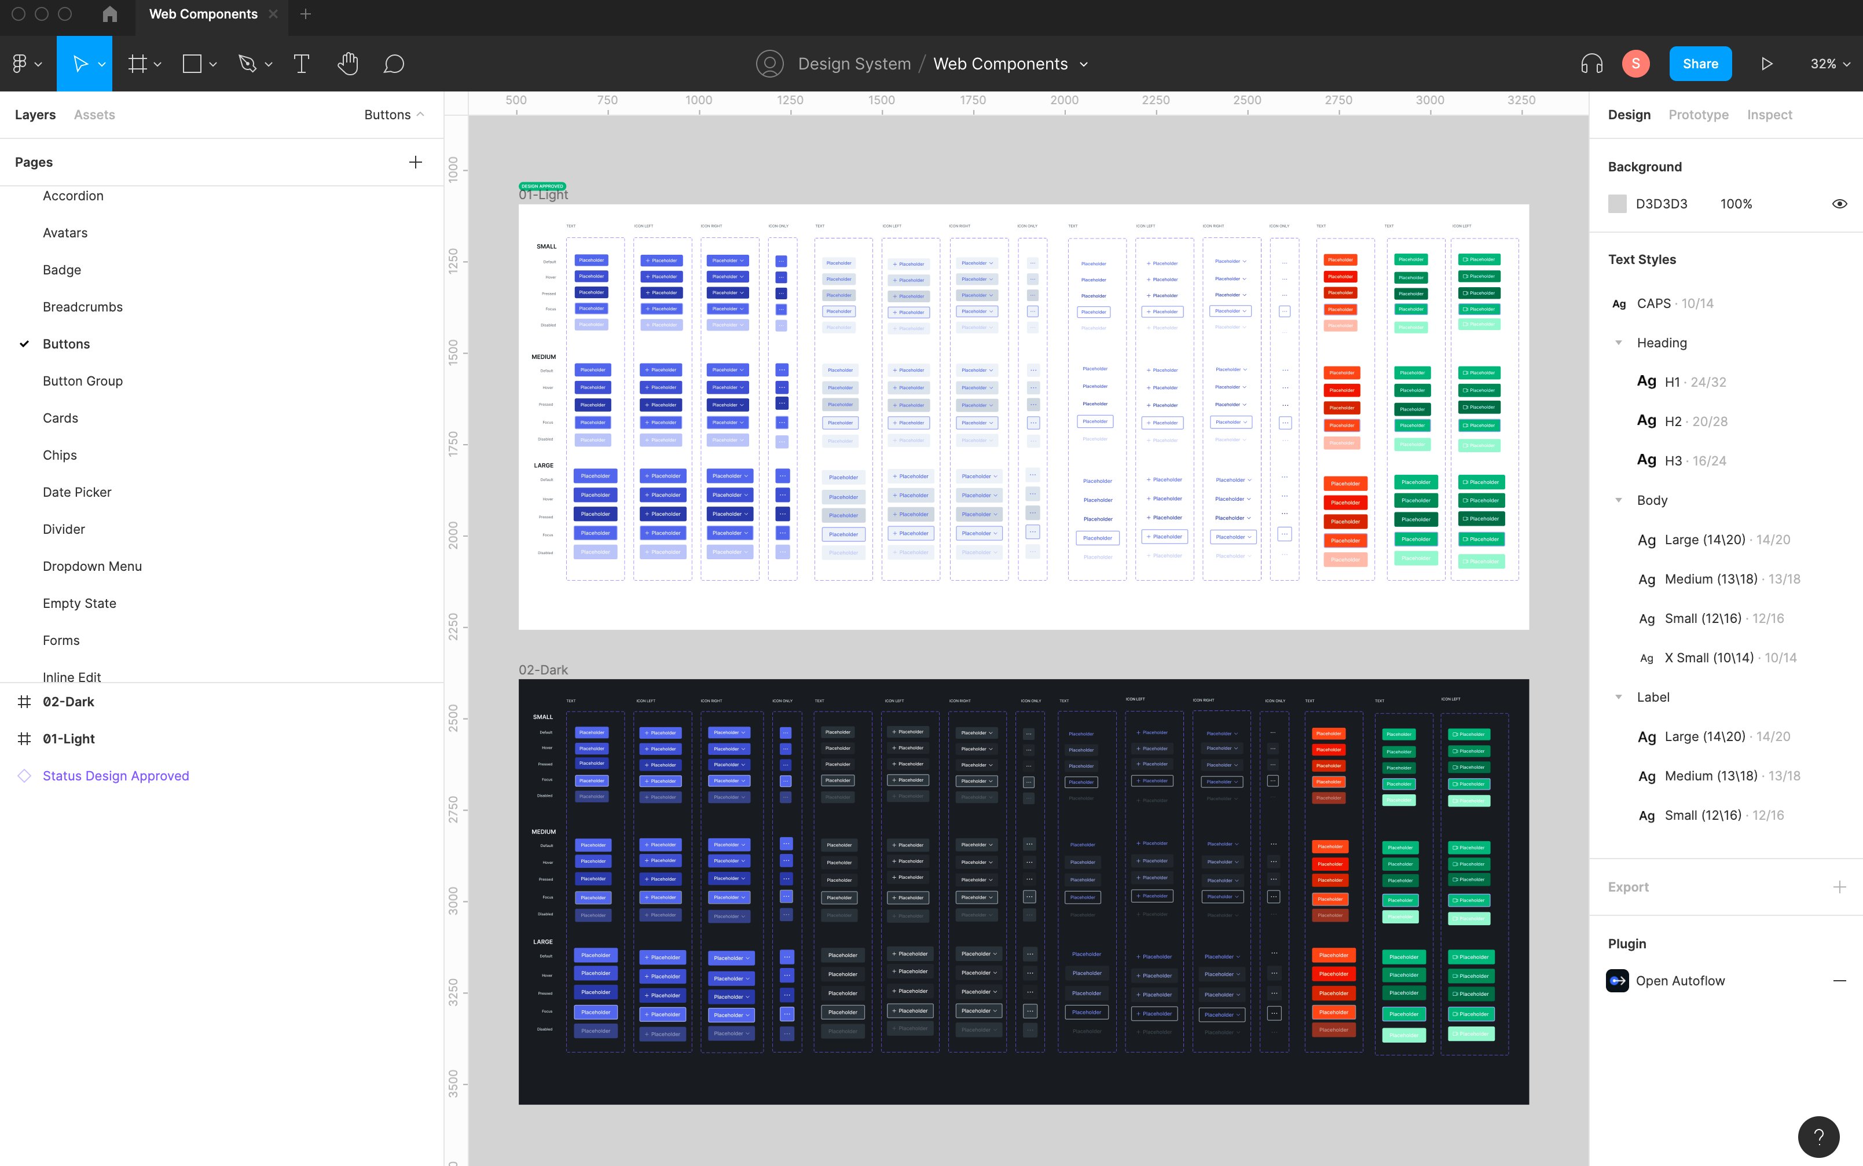The width and height of the screenshot is (1863, 1166).
Task: Select the Text tool
Action: click(x=300, y=63)
